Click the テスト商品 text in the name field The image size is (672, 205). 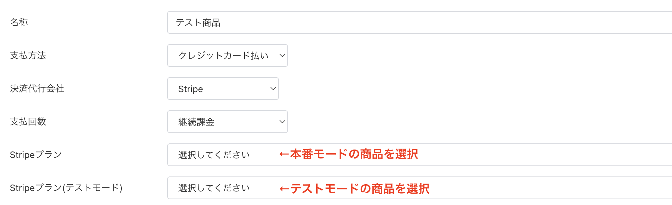point(198,23)
